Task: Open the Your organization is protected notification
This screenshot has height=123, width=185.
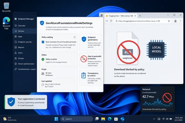Action: (x=26, y=102)
